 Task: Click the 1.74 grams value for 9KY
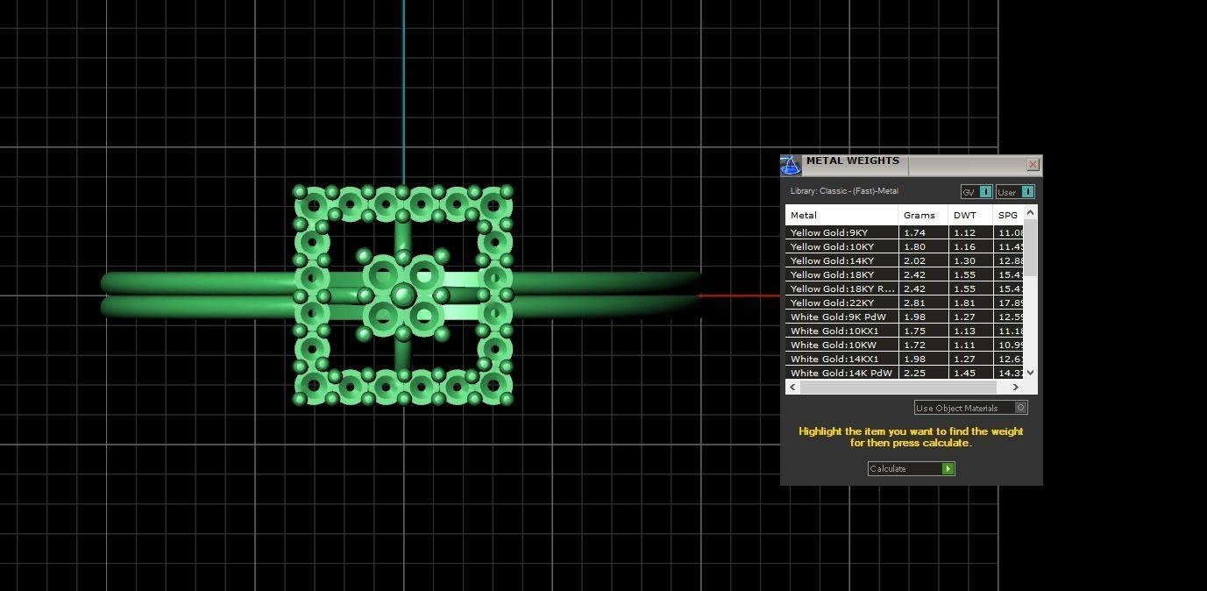click(x=914, y=232)
